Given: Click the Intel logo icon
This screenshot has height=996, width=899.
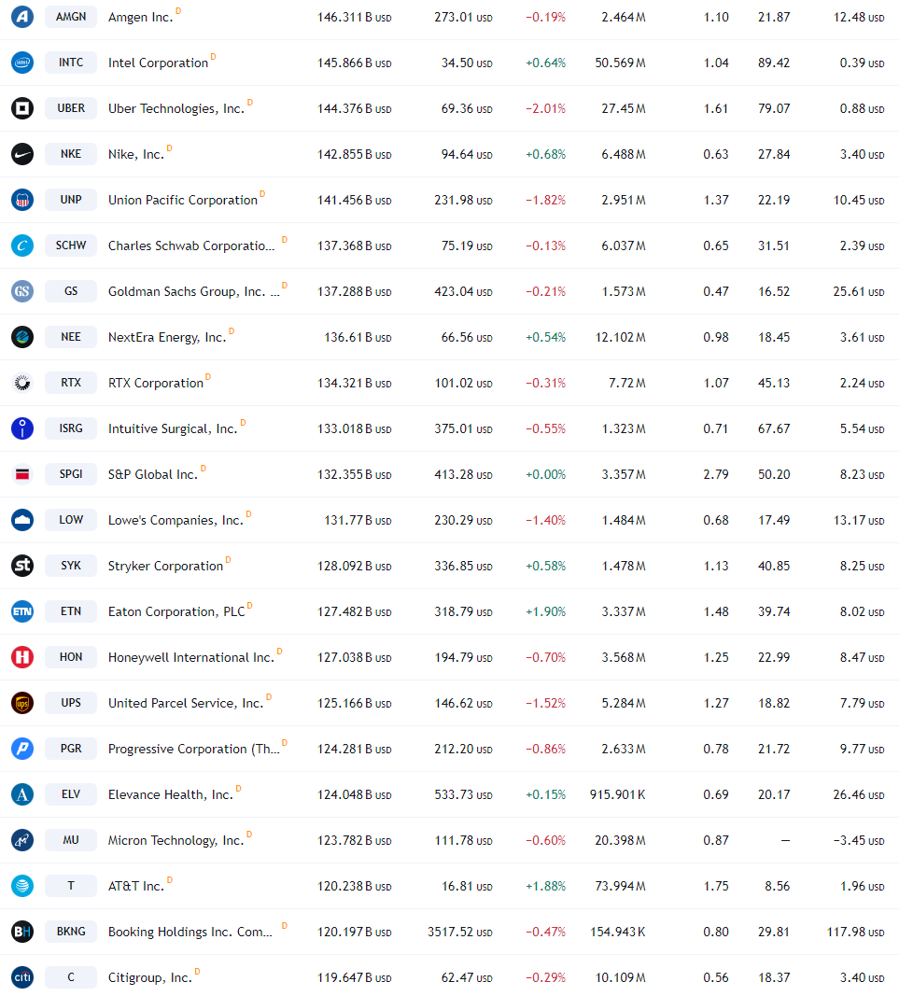Looking at the screenshot, I should (22, 63).
